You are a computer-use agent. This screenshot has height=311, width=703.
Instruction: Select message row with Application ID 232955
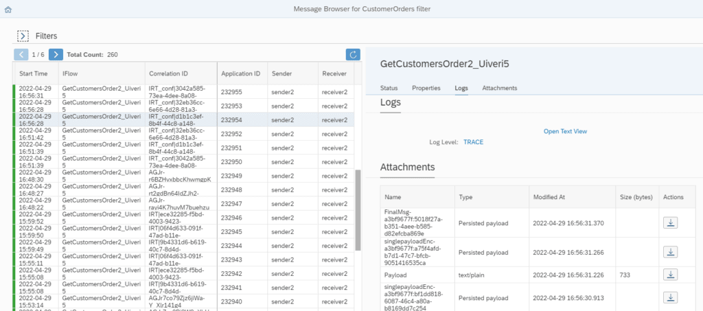click(x=184, y=92)
